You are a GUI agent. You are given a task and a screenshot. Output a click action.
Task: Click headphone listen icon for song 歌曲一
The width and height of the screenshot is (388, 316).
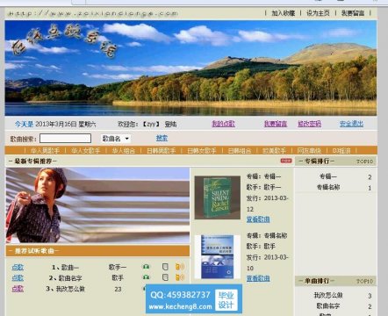[146, 267]
